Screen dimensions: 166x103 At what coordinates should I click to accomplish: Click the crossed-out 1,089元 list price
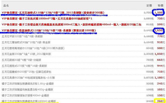[149, 18]
